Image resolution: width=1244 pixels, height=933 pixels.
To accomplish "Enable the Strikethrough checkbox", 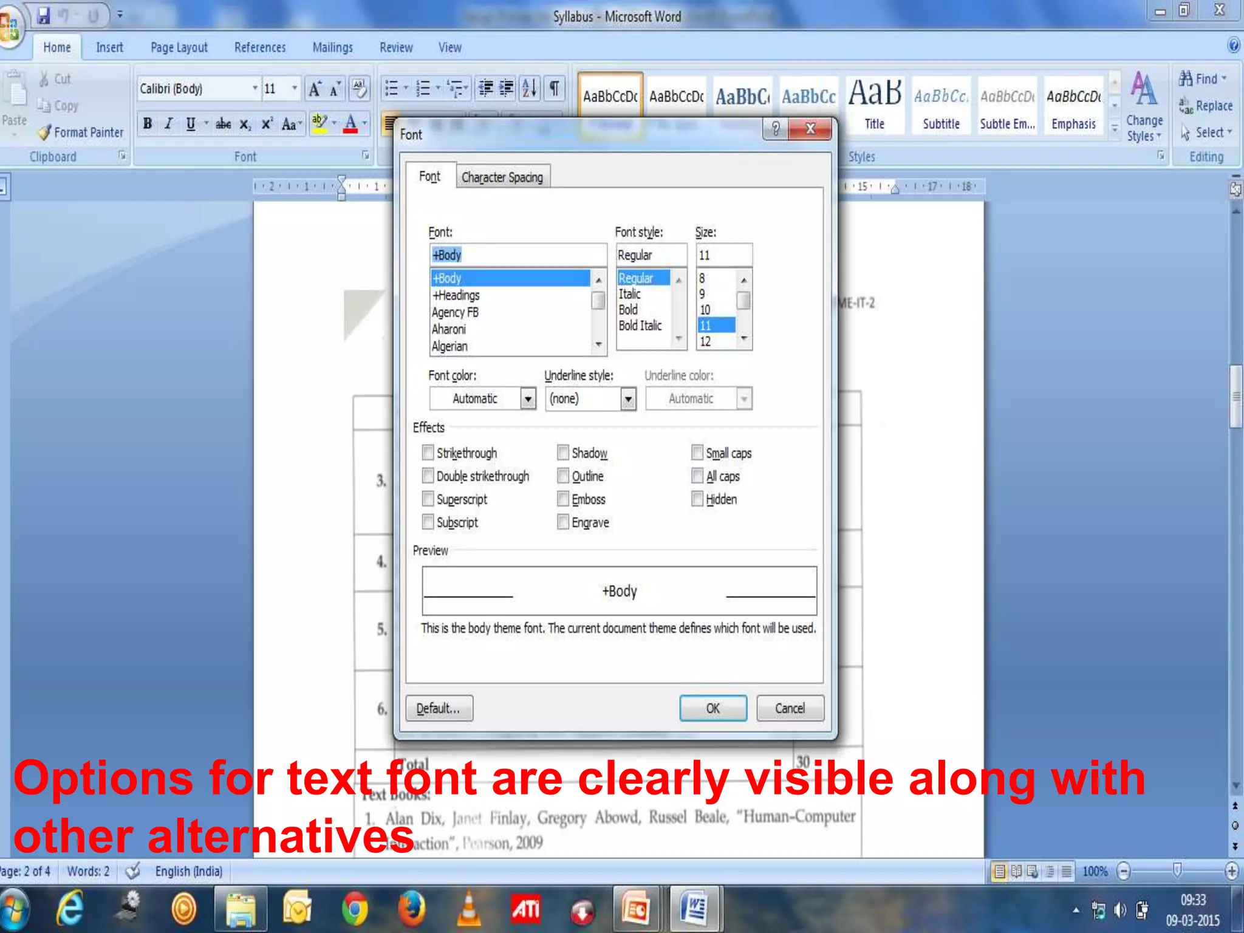I will click(428, 453).
